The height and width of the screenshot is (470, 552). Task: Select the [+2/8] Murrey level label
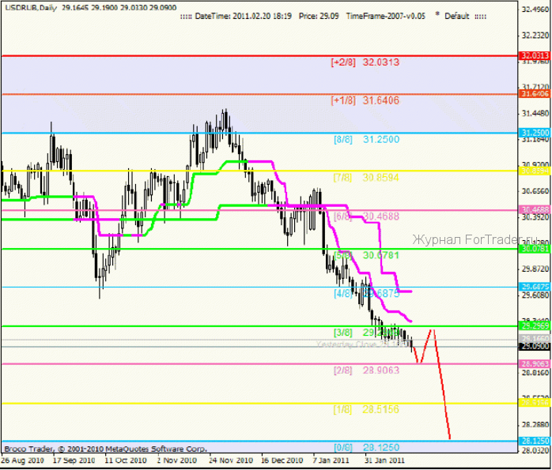pos(343,62)
